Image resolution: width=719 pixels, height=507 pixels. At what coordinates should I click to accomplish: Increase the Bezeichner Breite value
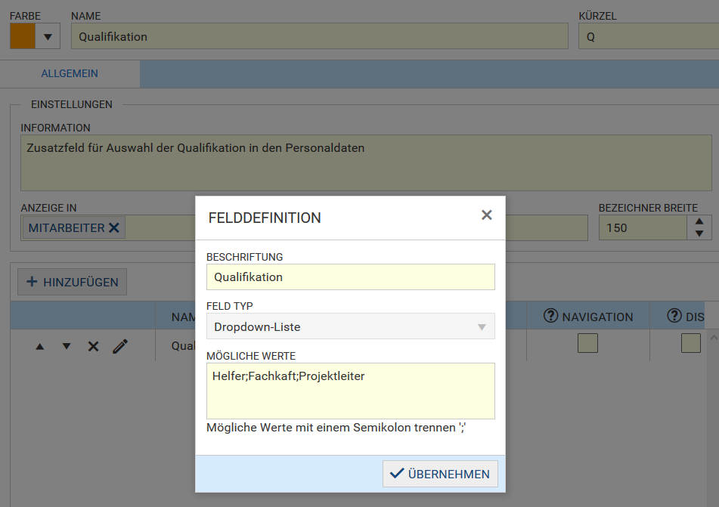pos(699,221)
